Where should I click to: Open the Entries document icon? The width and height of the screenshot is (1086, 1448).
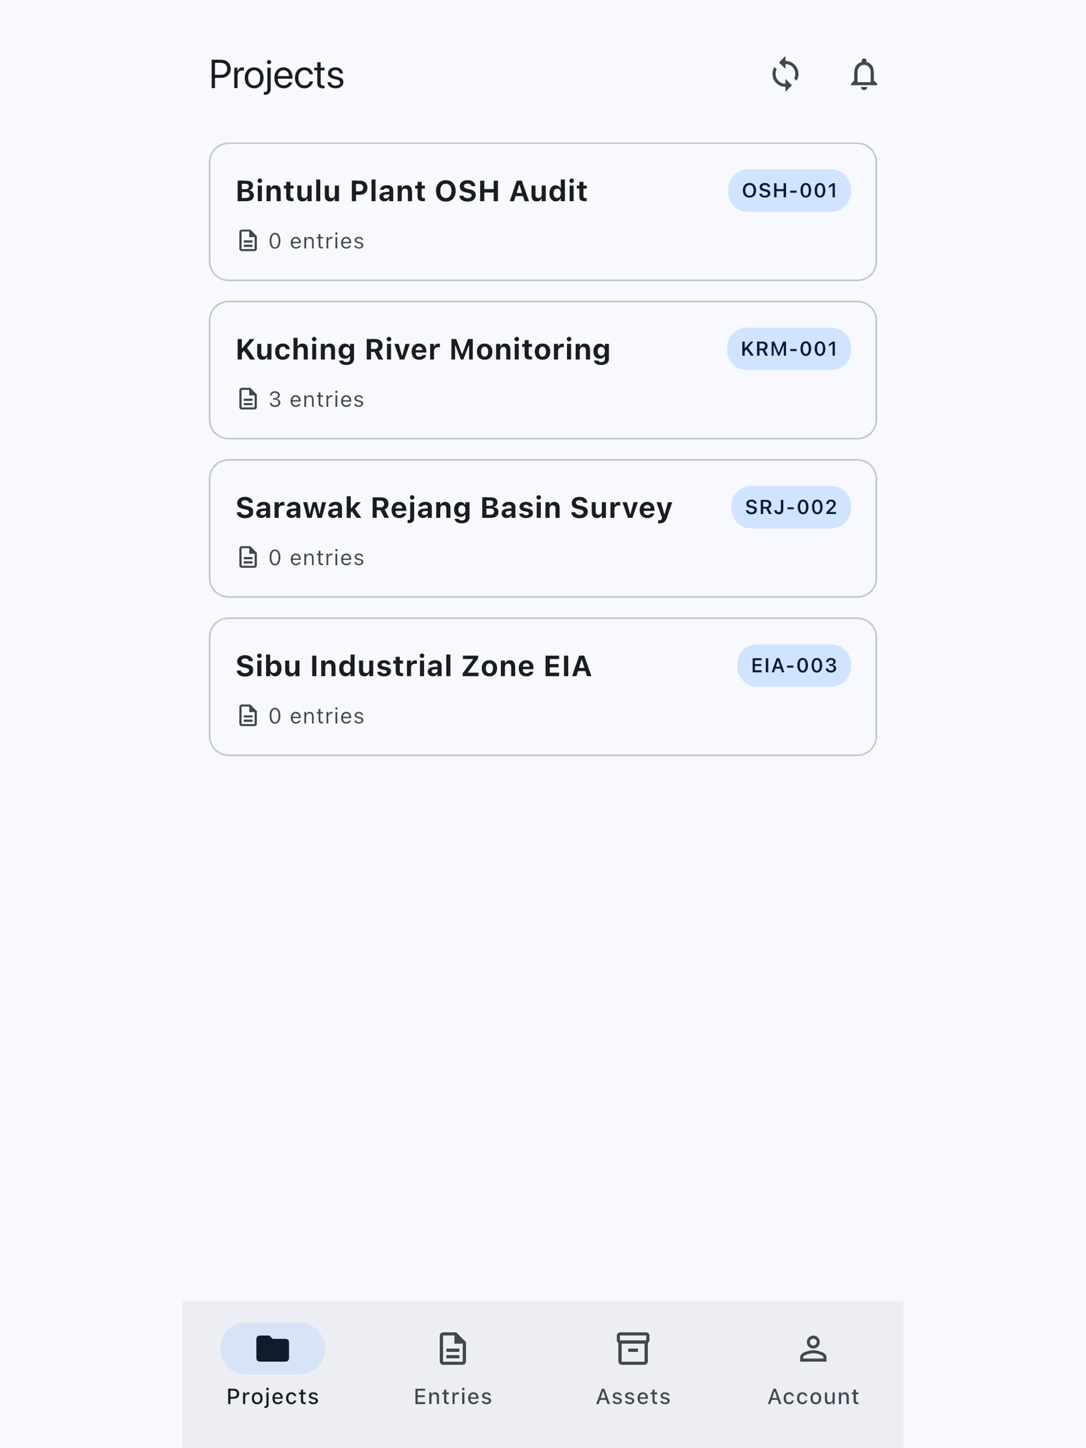coord(453,1349)
